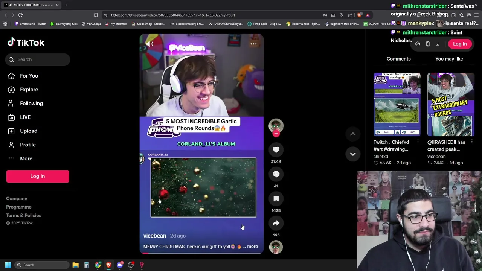
Task: Switch to You may like tab
Action: tap(449, 59)
